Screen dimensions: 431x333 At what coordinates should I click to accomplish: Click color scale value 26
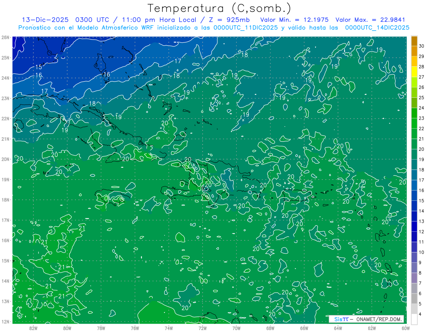[x=422, y=87]
